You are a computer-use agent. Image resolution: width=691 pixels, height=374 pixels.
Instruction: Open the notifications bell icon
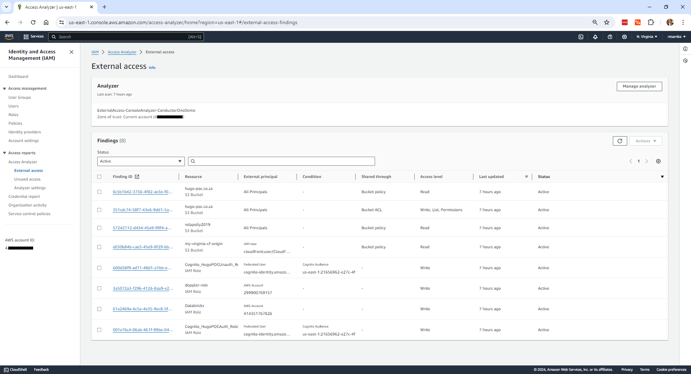point(595,37)
